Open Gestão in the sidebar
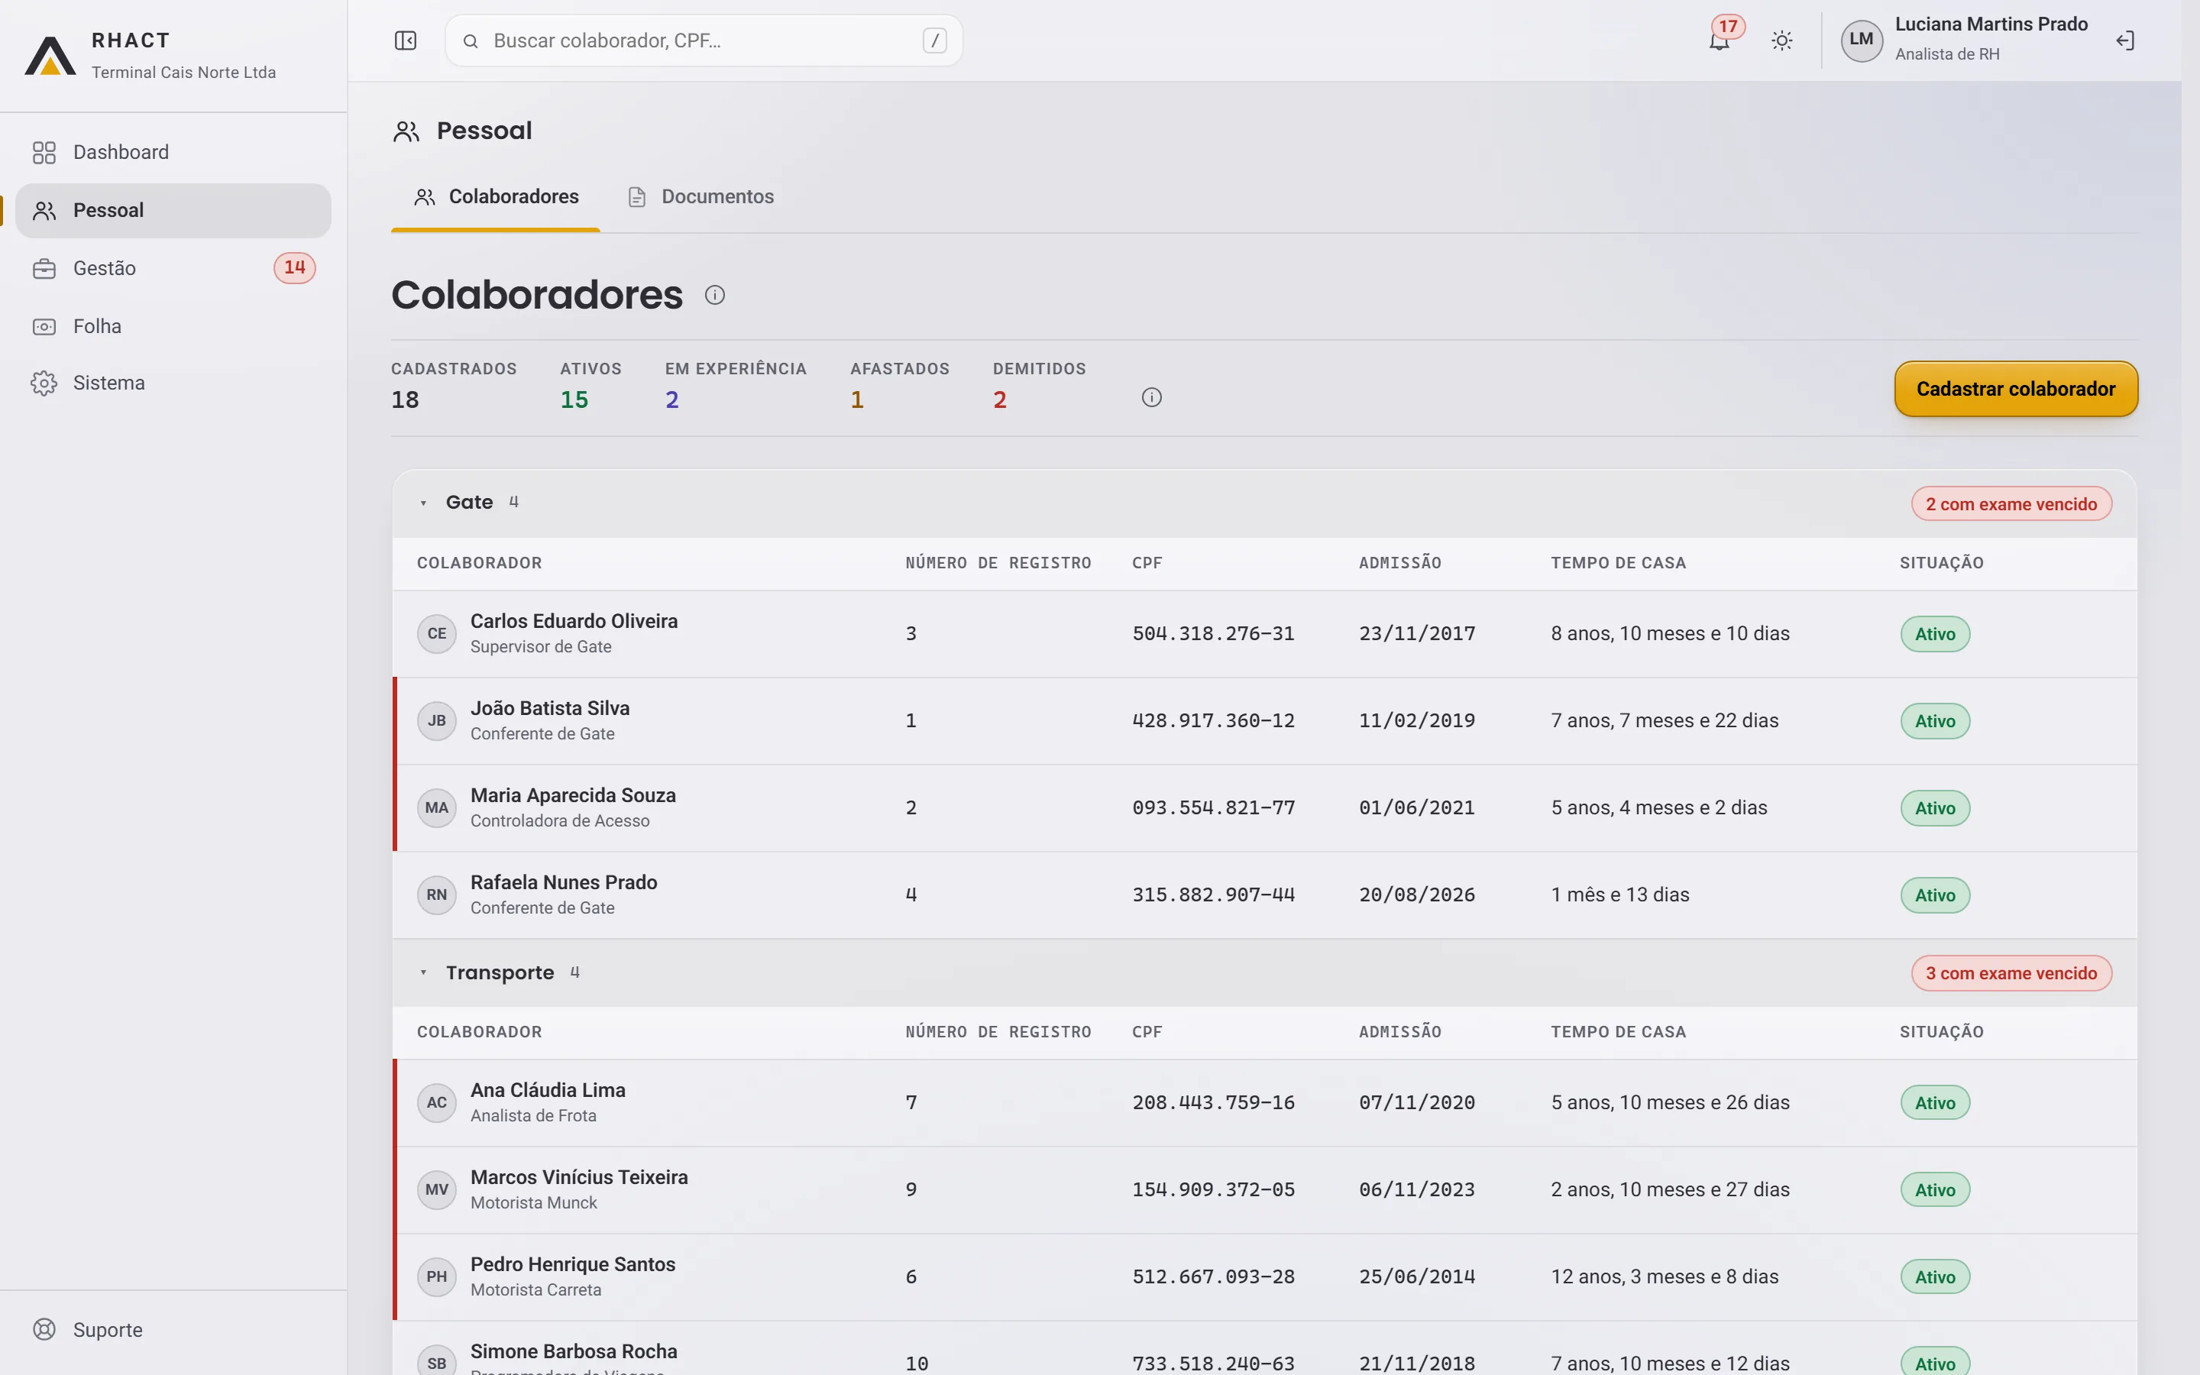Image resolution: width=2200 pixels, height=1375 pixels. [173, 268]
